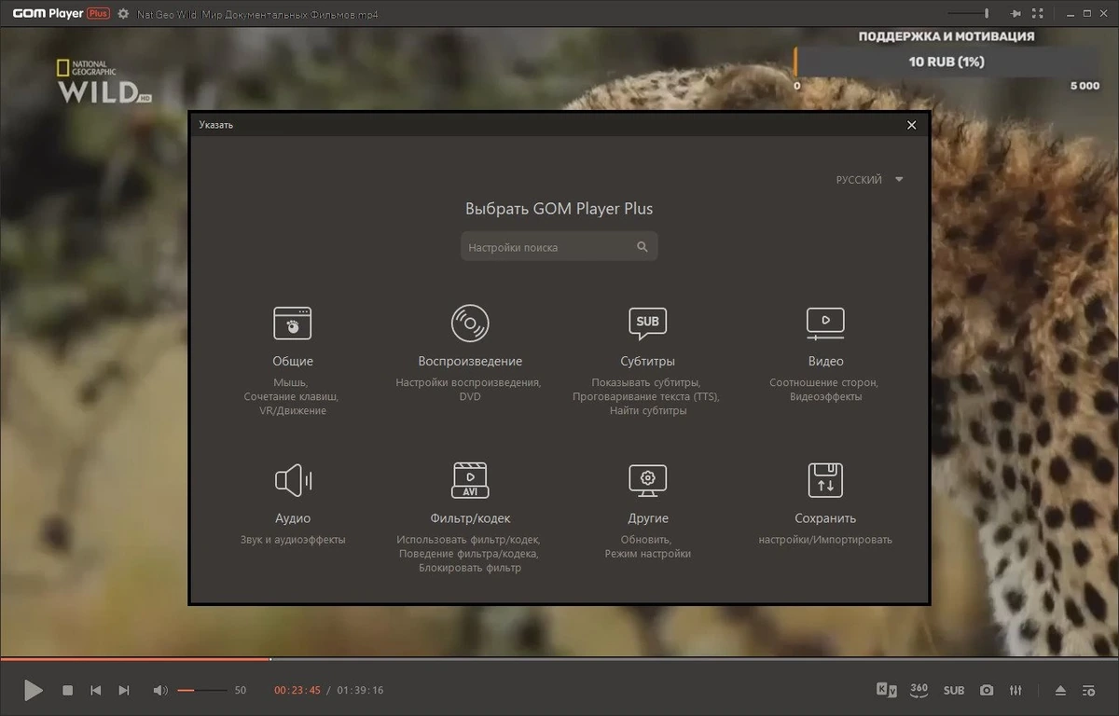The height and width of the screenshot is (716, 1119).
Task: Click the eject open-file icon
Action: click(1060, 690)
